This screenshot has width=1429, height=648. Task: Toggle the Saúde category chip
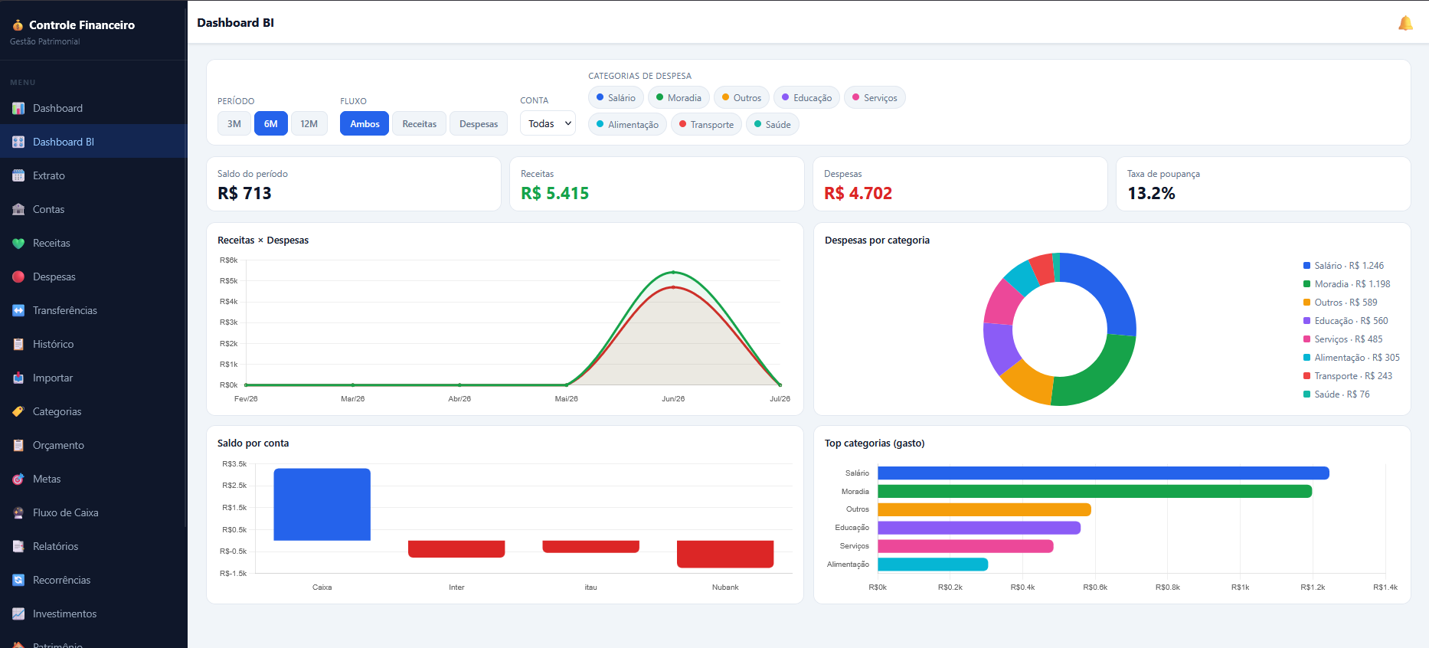pyautogui.click(x=773, y=124)
